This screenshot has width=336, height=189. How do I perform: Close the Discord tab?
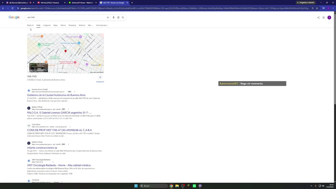click(34, 3)
